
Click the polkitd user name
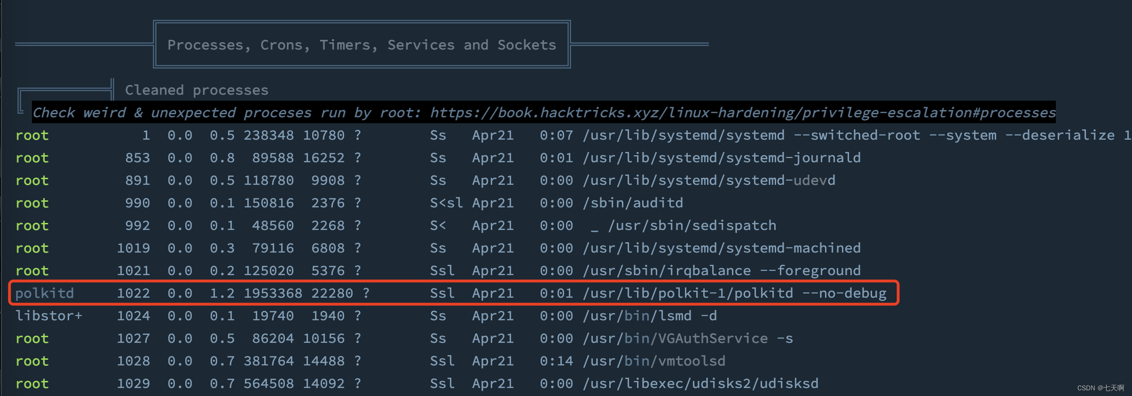(x=45, y=293)
